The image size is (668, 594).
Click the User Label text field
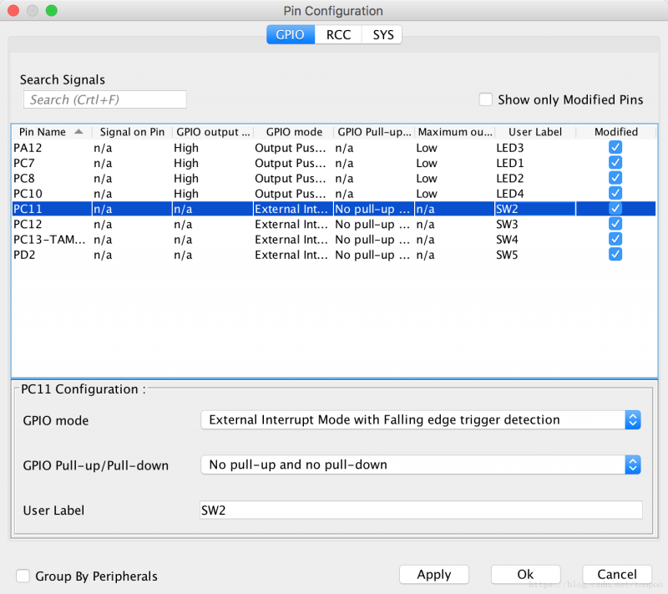click(421, 510)
